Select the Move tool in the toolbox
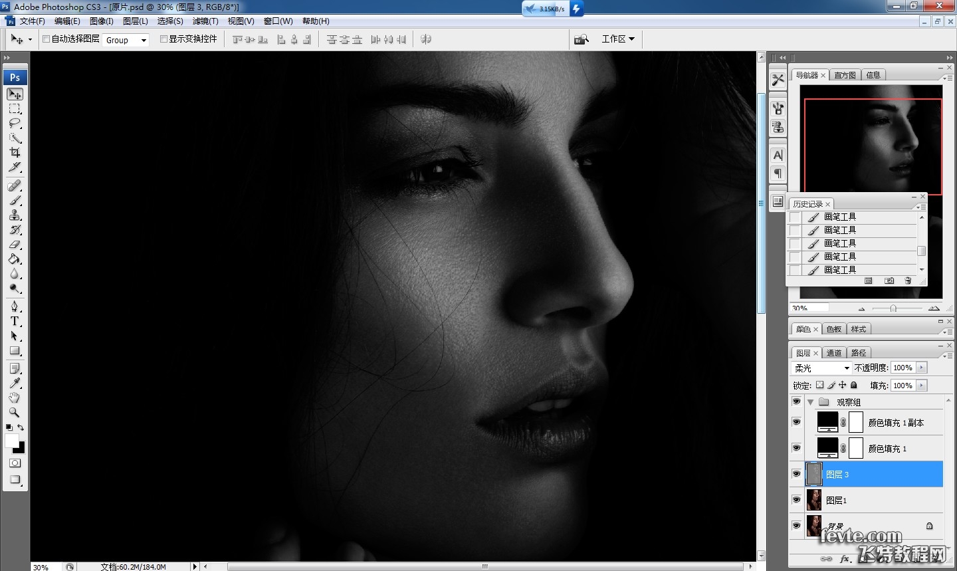The height and width of the screenshot is (571, 957). 15,94
